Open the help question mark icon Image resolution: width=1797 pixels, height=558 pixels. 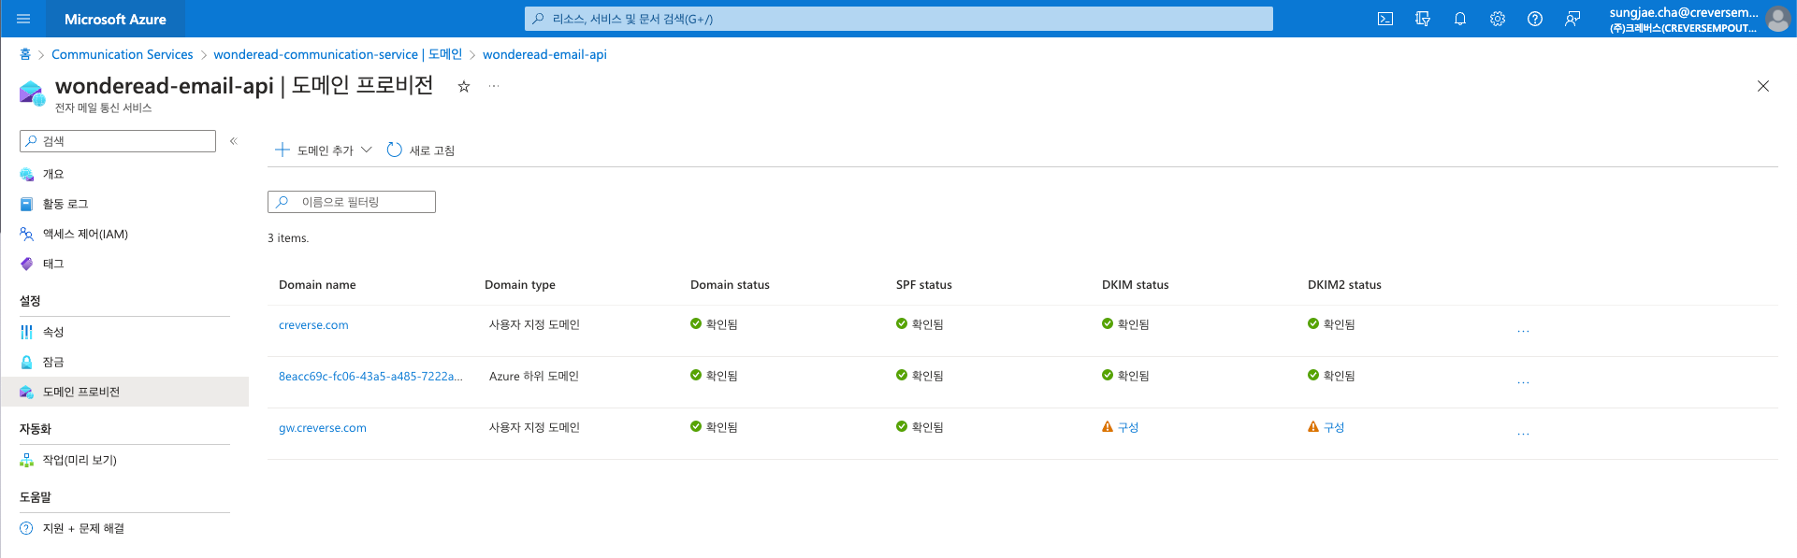click(1535, 19)
